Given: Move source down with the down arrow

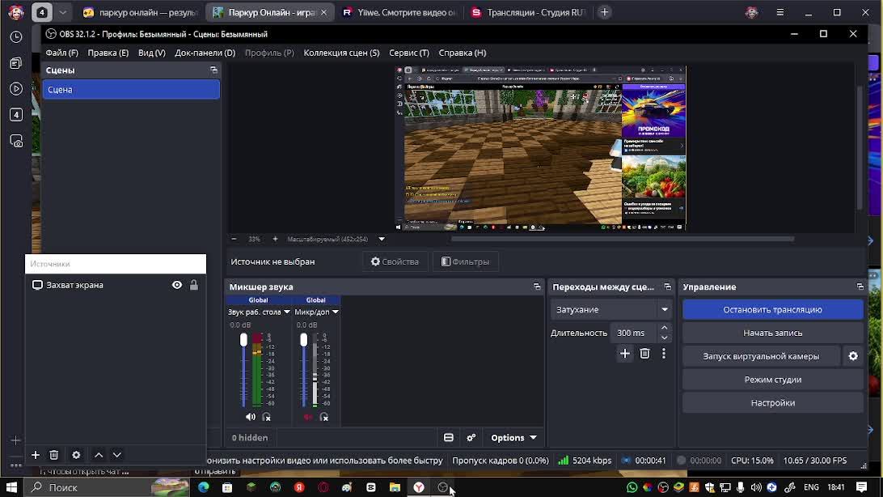Looking at the screenshot, I should [116, 455].
